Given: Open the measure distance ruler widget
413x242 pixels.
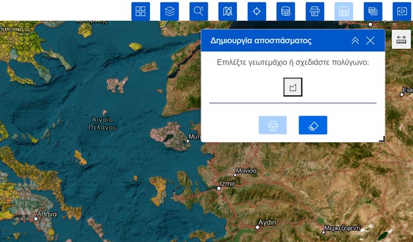Looking at the screenshot, I should (401, 39).
